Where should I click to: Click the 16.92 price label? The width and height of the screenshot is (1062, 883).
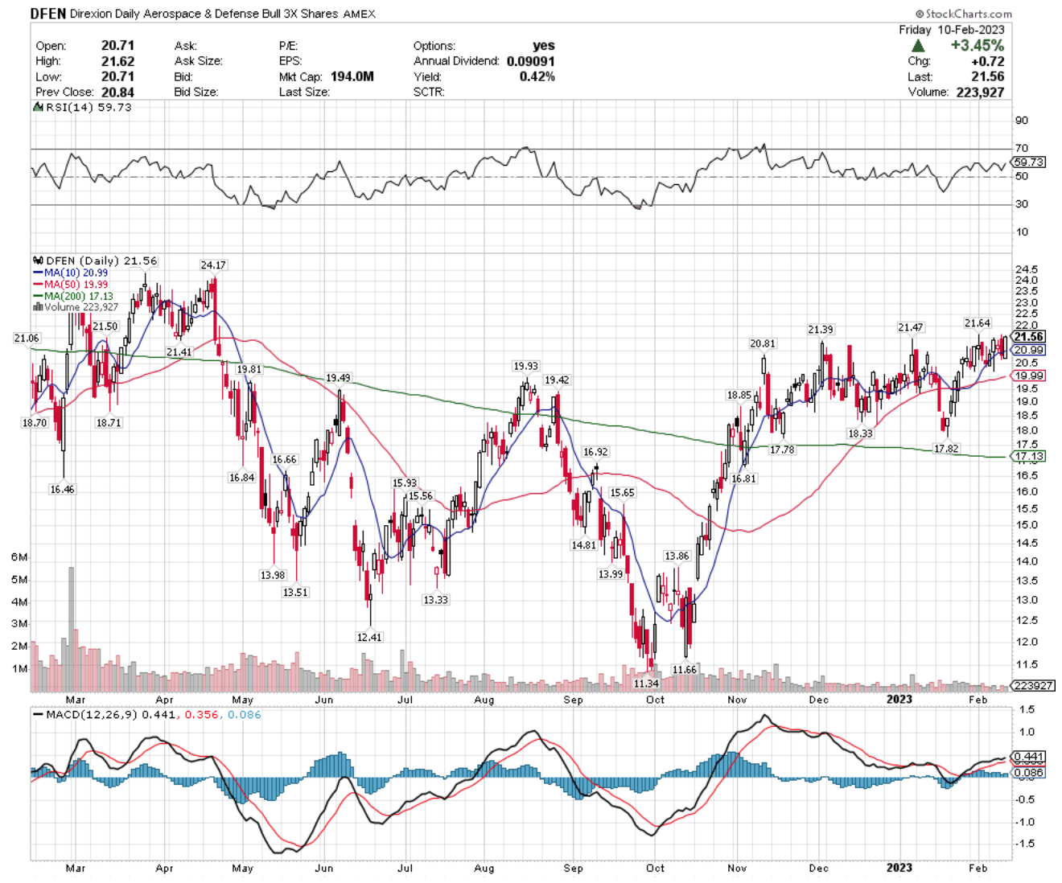(595, 452)
